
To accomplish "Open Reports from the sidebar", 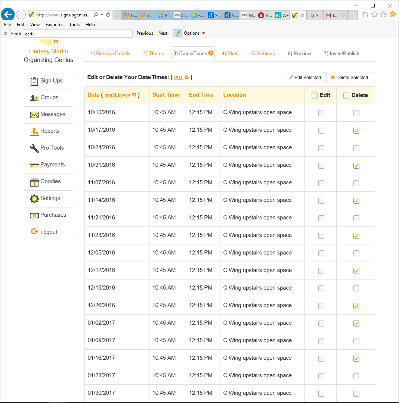I will click(49, 131).
